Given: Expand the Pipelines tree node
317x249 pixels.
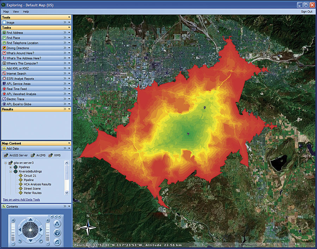Looking at the screenshot, I should [11, 167].
